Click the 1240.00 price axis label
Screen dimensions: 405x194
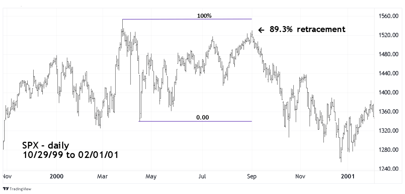tap(388, 169)
